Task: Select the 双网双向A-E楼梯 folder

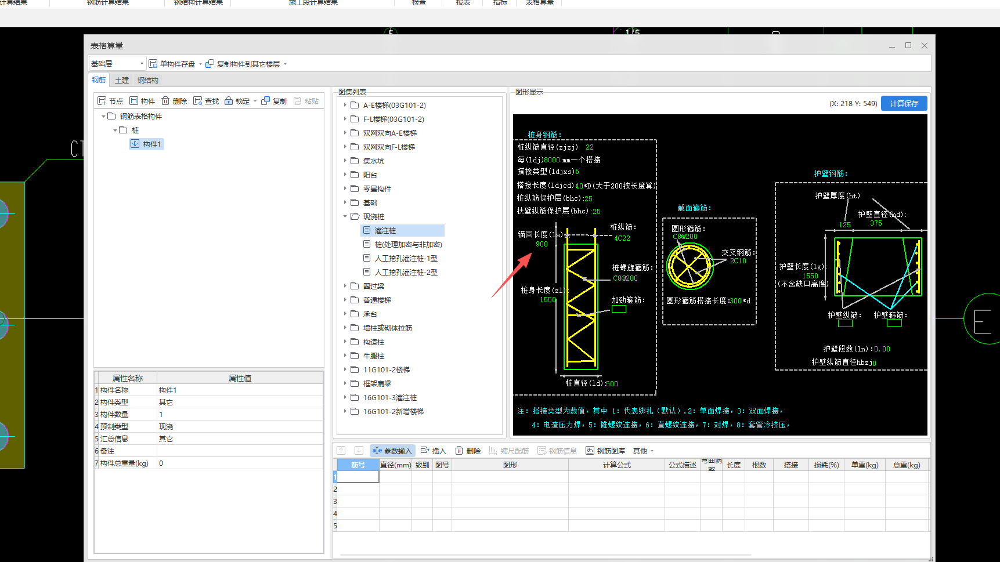Action: point(390,133)
